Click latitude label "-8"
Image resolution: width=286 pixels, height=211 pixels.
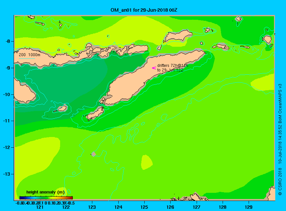click(x=8, y=41)
